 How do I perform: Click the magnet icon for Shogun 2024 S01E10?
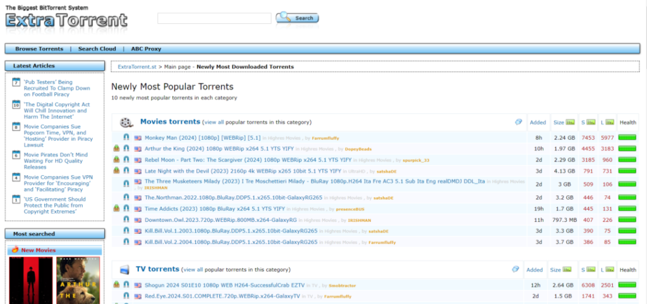pos(126,284)
